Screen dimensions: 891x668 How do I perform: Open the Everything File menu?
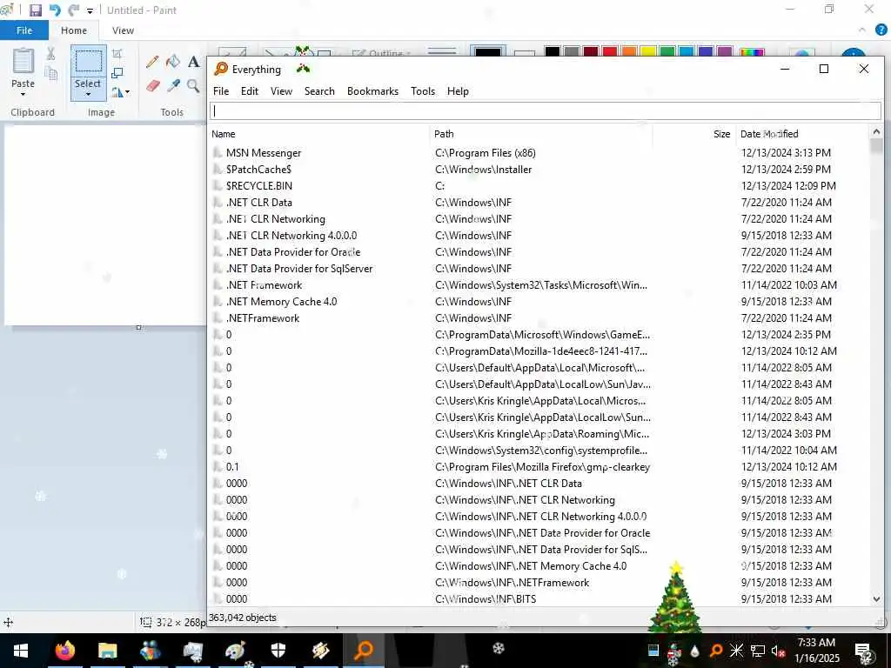[221, 90]
